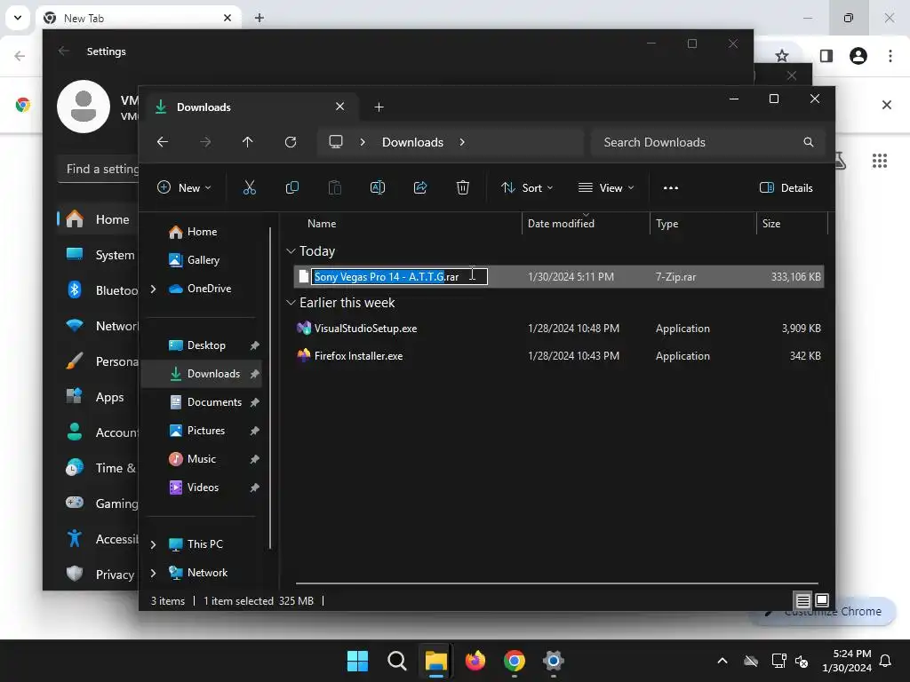Open notification bell in system tray
910x682 pixels.
(x=886, y=661)
